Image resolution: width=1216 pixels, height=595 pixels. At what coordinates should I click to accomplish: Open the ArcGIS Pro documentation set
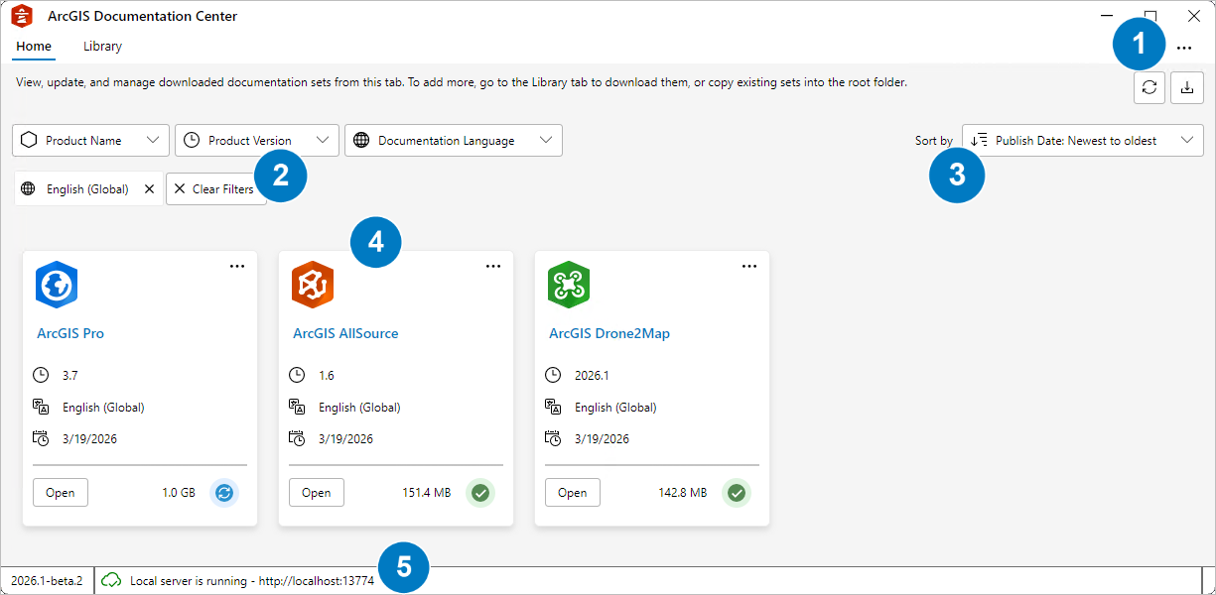pyautogui.click(x=61, y=492)
